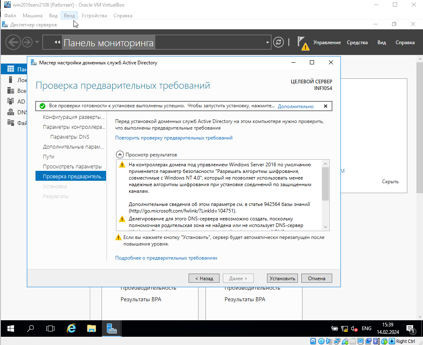Viewport: 423px width, 345px height.
Task: Click the Server Manager notifications flag
Action: (303, 43)
